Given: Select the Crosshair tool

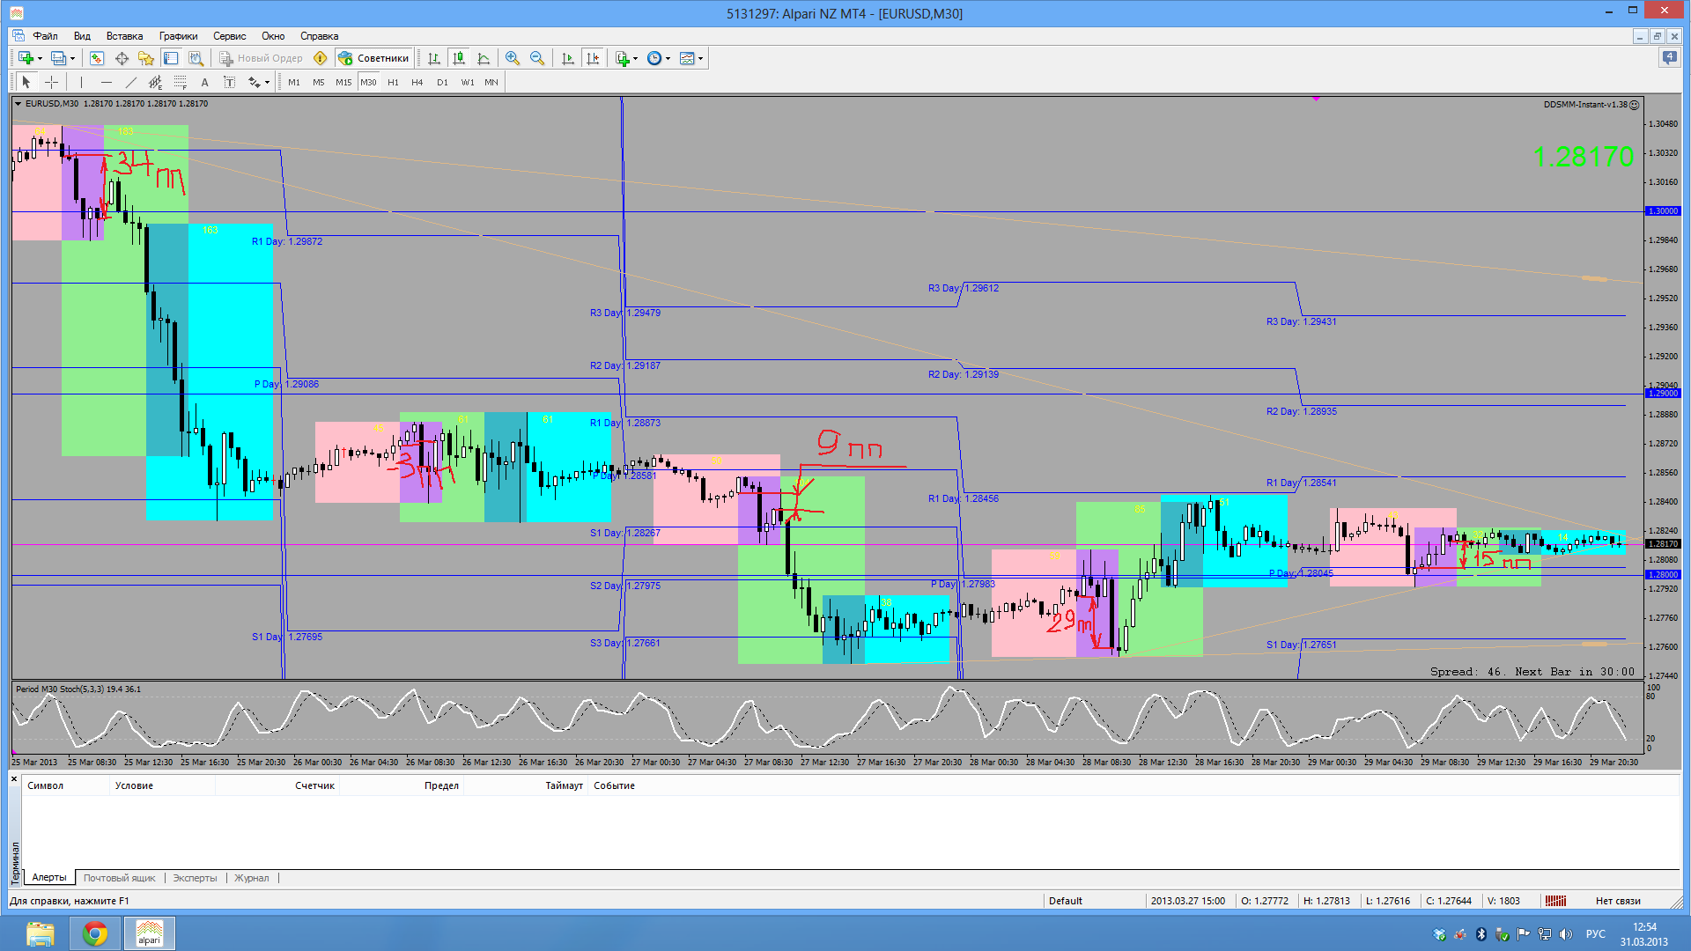Looking at the screenshot, I should 52,82.
